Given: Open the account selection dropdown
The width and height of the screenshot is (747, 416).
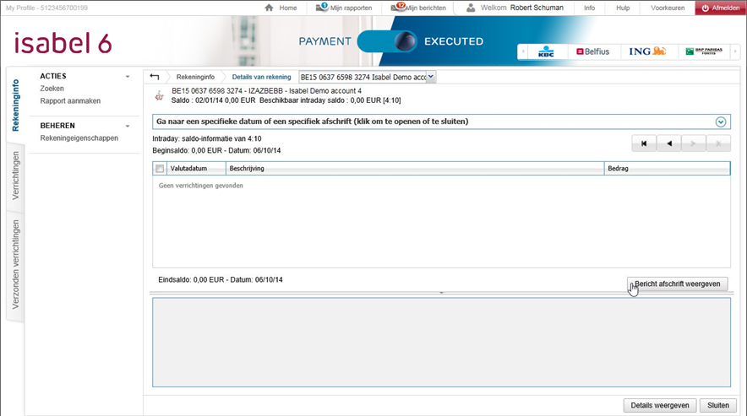Looking at the screenshot, I should tap(431, 77).
